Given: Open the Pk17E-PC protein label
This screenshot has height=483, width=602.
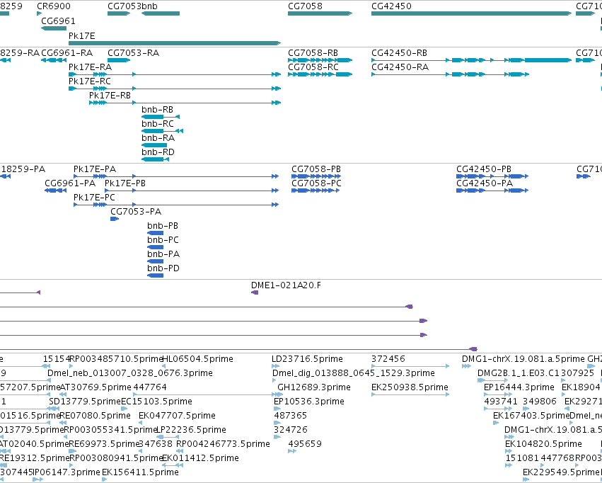Looking at the screenshot, I should click(x=95, y=197).
